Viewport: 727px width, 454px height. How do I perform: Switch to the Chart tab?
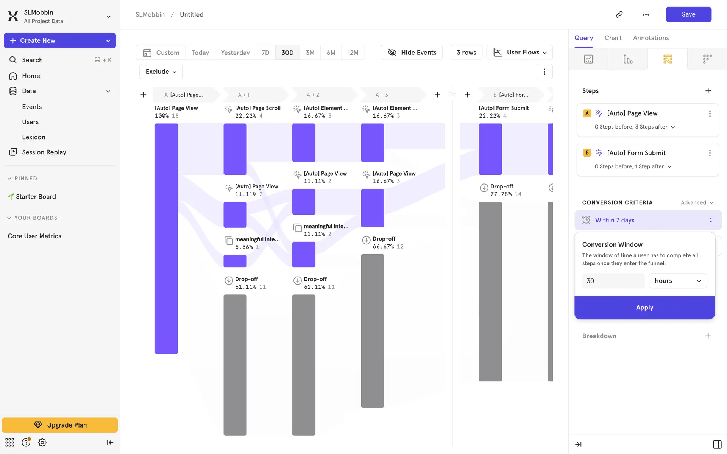coord(613,38)
